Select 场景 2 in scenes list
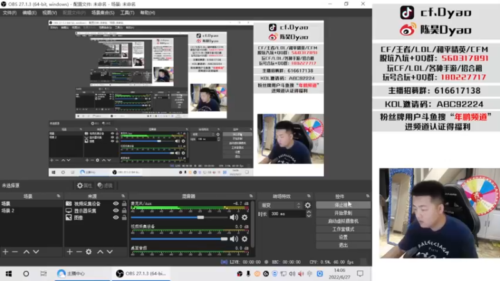Viewport: 500px width, 281px height. [x=31, y=210]
